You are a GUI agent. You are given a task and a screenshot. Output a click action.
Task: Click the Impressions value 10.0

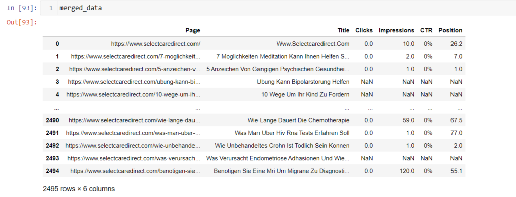tap(408, 44)
